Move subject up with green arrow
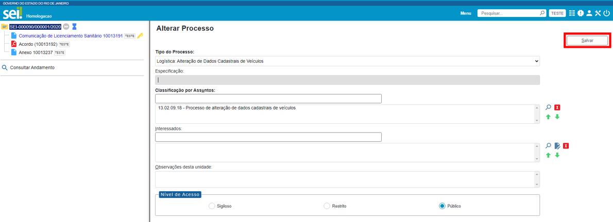 tap(548, 117)
